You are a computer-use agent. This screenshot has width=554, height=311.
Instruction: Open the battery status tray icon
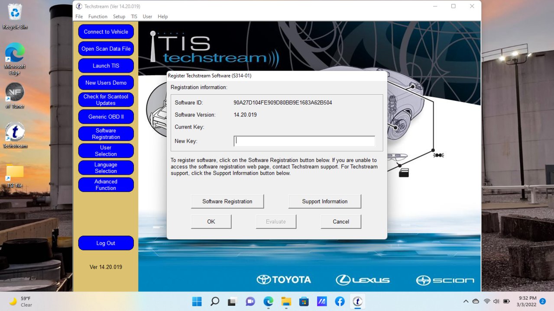[x=506, y=301]
